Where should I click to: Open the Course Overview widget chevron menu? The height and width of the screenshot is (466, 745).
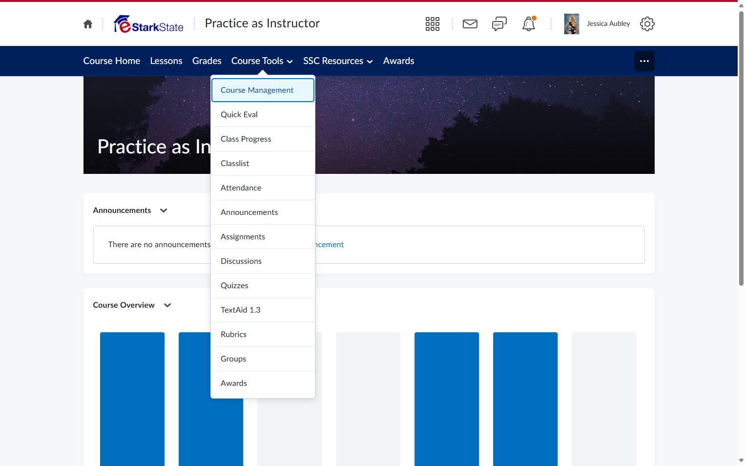coord(167,305)
